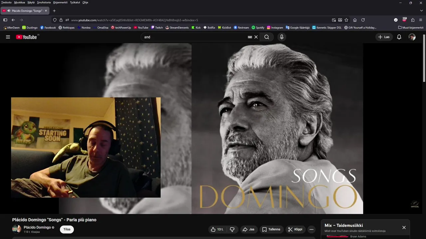Open site permissions icon in URL bar

(x=67, y=20)
